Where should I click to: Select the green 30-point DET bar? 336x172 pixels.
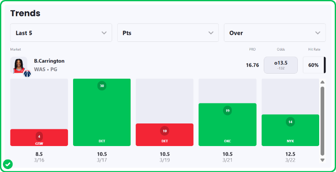pos(102,112)
